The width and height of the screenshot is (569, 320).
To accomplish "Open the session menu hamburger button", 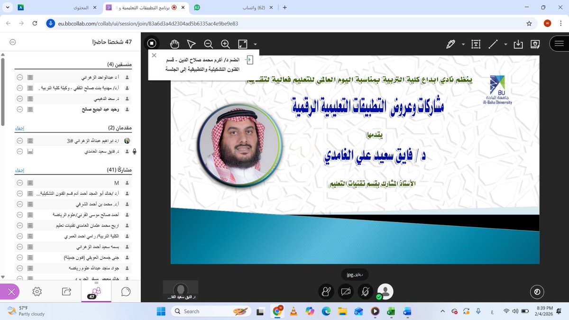I will tap(560, 44).
